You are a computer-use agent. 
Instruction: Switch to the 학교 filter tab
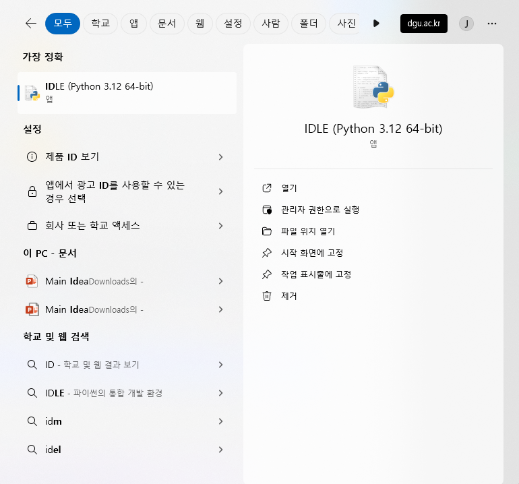[100, 24]
